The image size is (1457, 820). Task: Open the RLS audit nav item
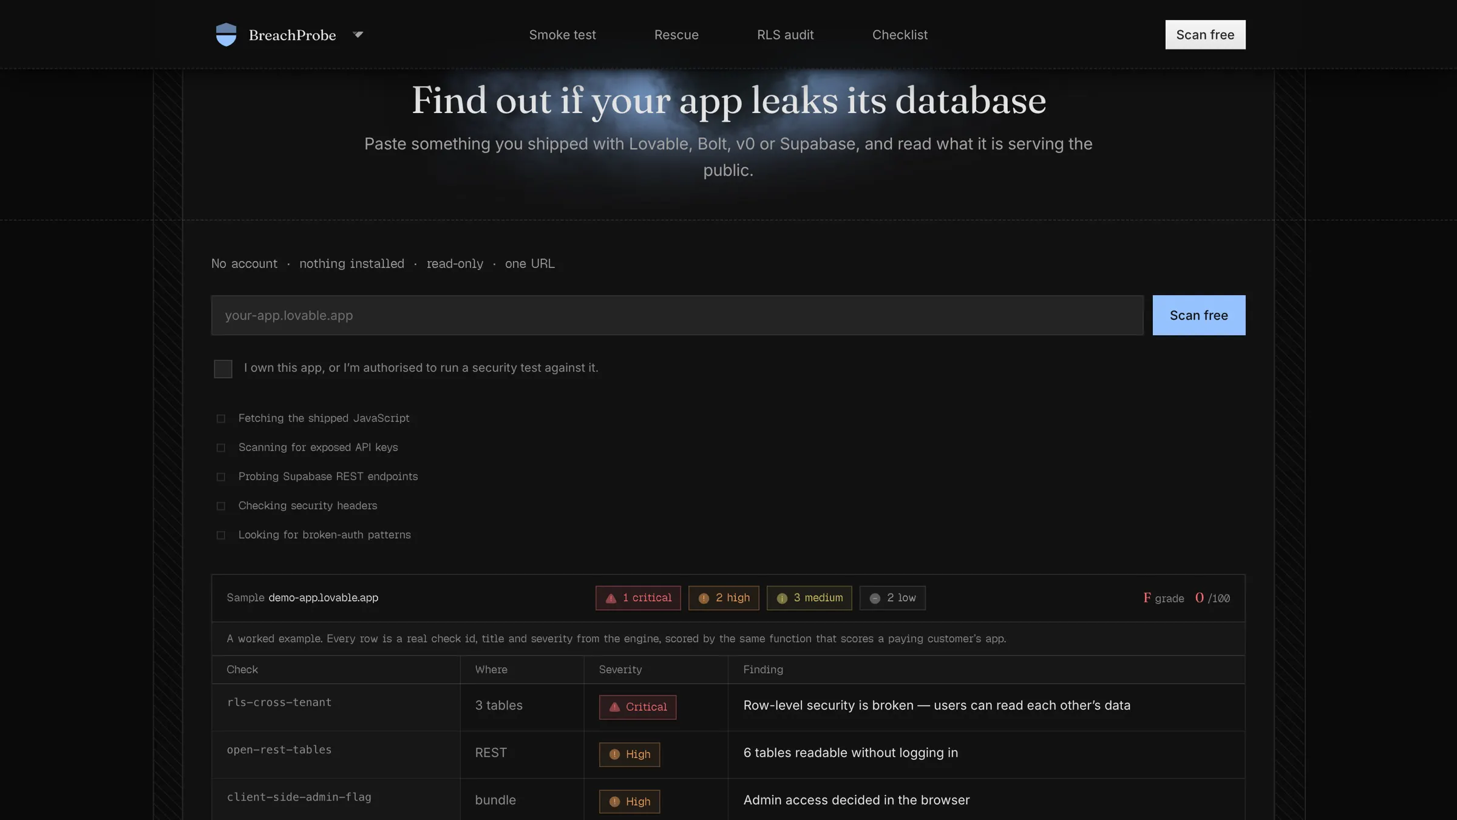pyautogui.click(x=785, y=35)
